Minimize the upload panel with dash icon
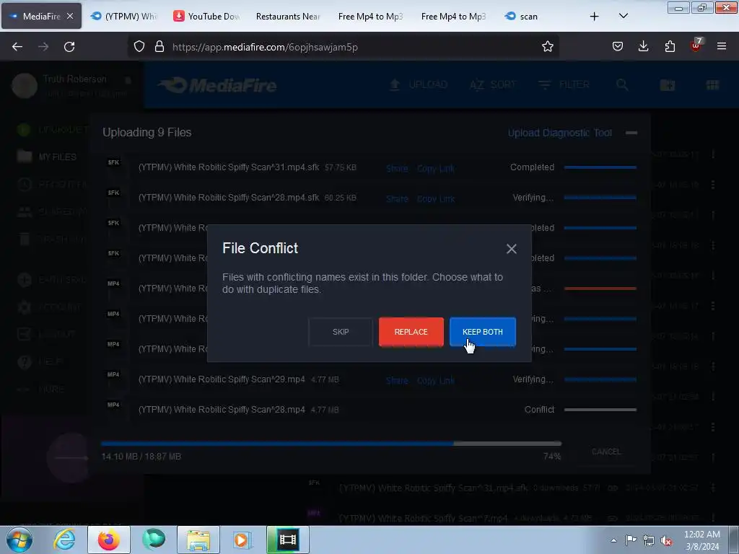This screenshot has height=554, width=739. [631, 133]
